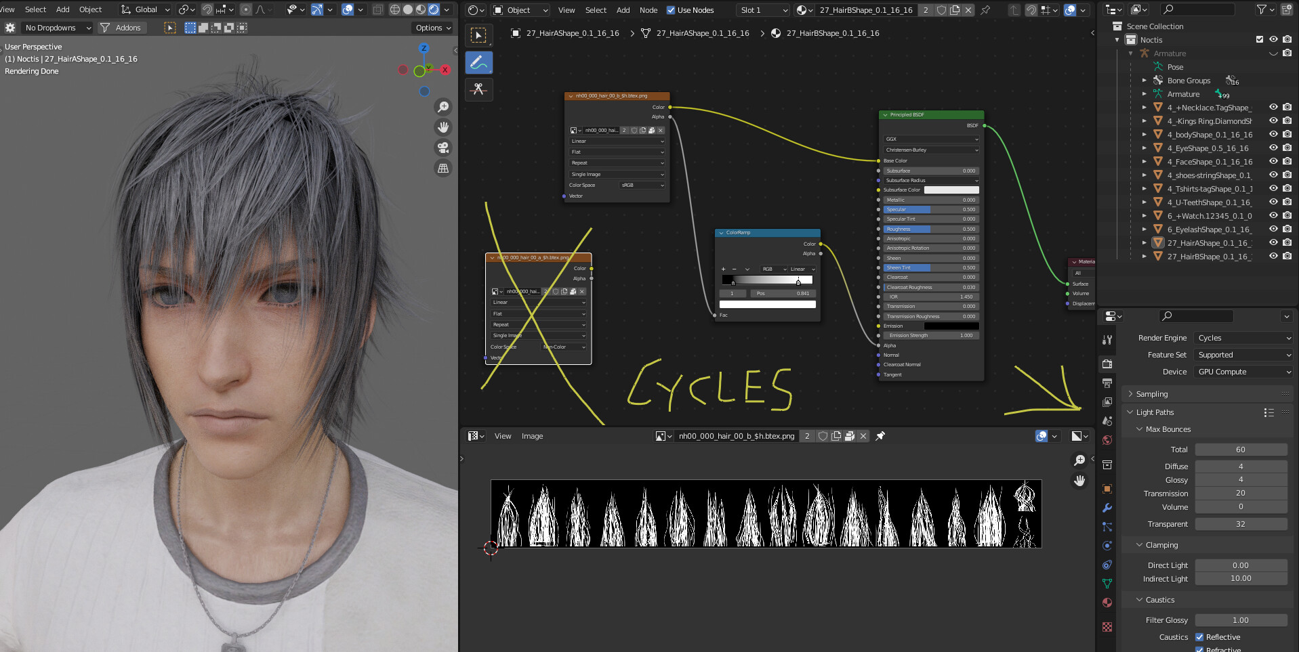Open the Texture properties checker tab
The height and width of the screenshot is (652, 1299).
pyautogui.click(x=1107, y=627)
